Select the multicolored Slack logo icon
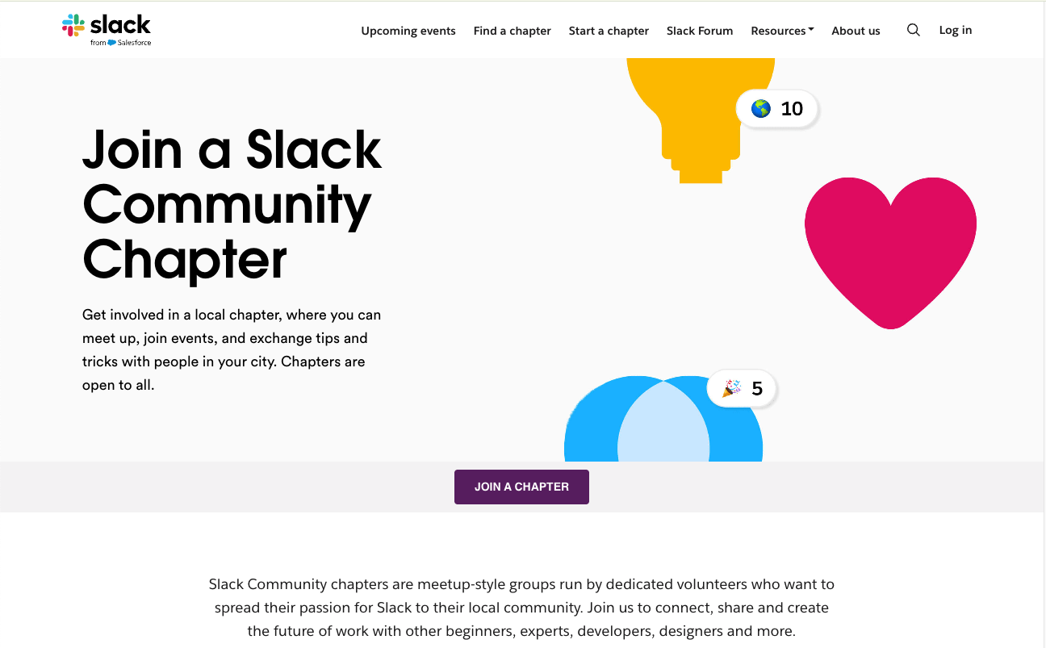The width and height of the screenshot is (1046, 648). tap(73, 25)
